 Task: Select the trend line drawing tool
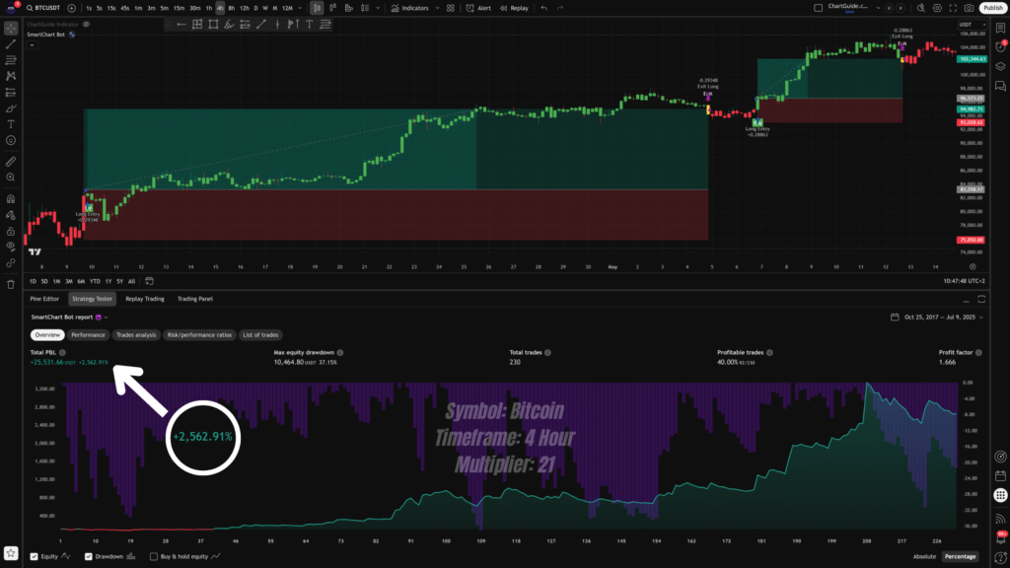coord(11,43)
